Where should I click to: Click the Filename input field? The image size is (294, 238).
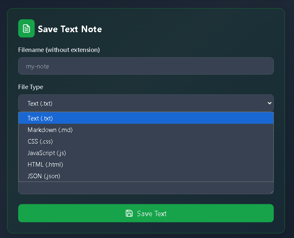click(x=146, y=66)
